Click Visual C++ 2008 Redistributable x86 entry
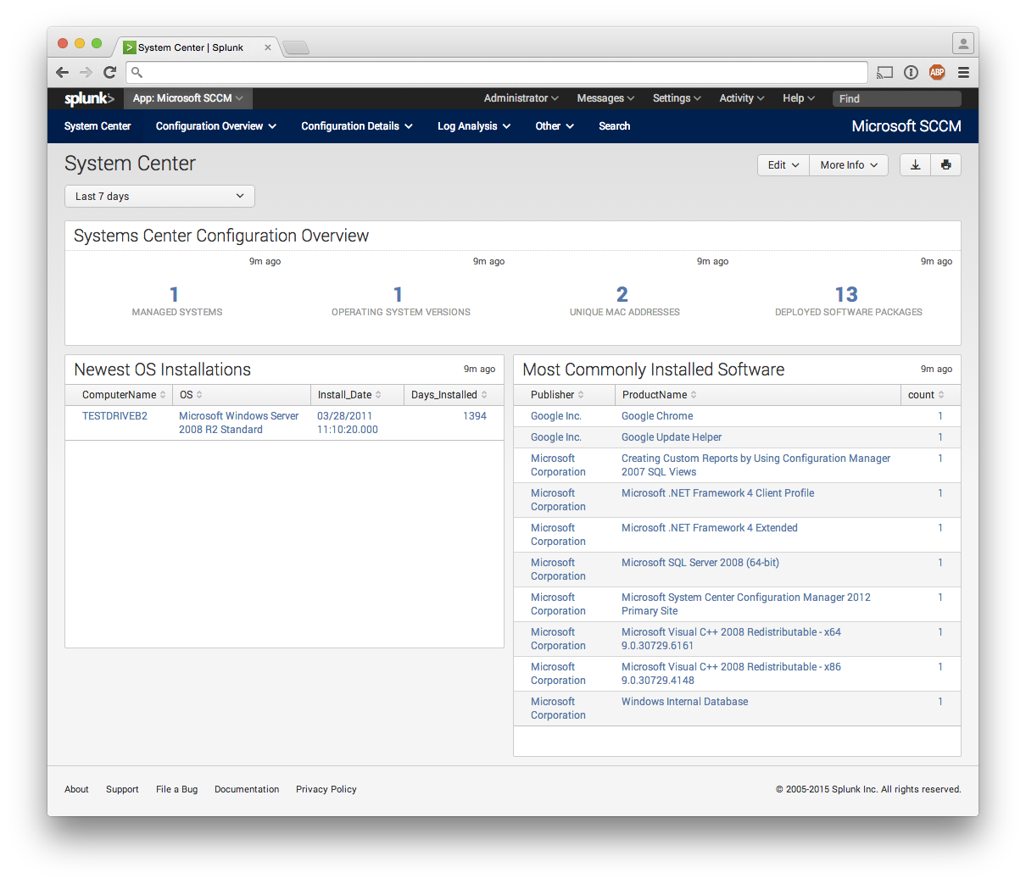This screenshot has width=1026, height=884. (731, 674)
